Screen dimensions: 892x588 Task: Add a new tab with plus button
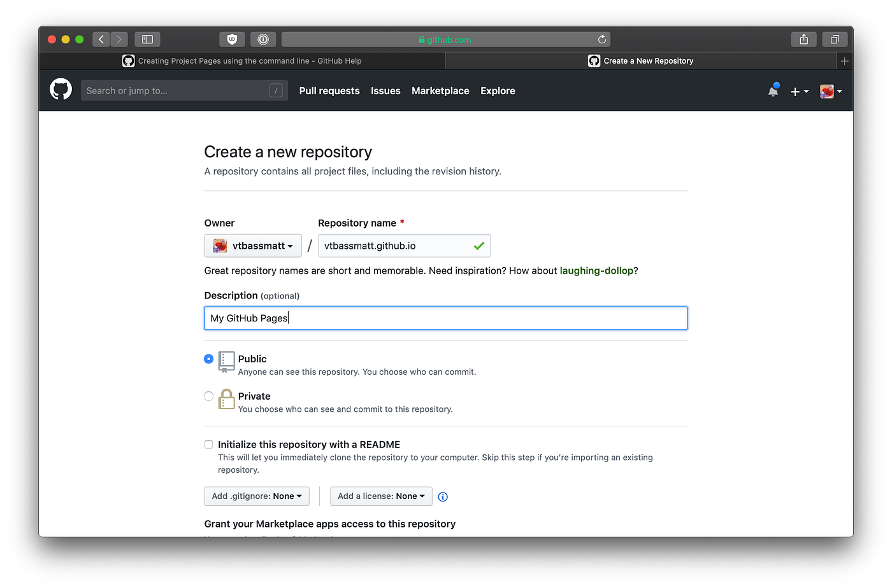click(845, 61)
